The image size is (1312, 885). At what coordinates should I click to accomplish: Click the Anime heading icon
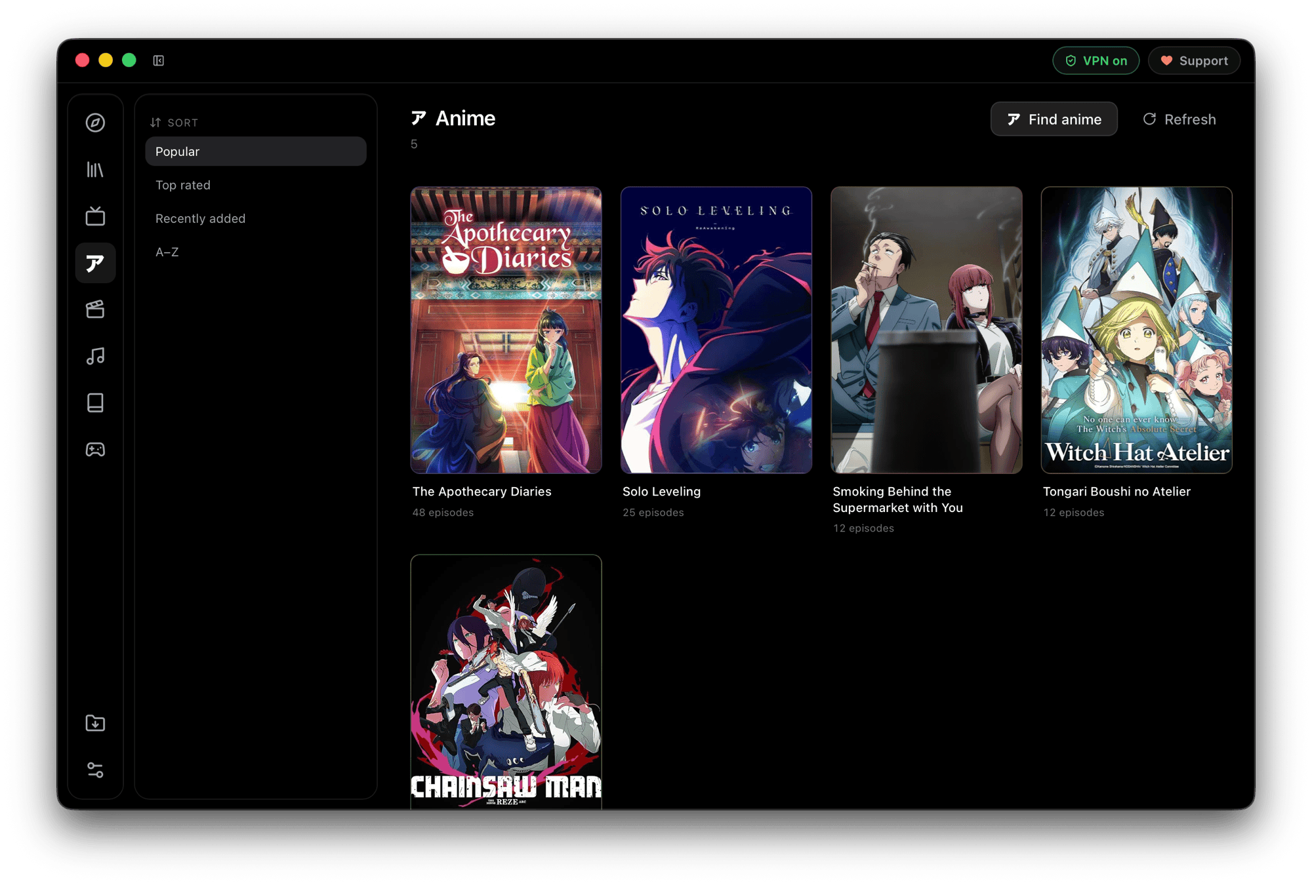point(419,118)
